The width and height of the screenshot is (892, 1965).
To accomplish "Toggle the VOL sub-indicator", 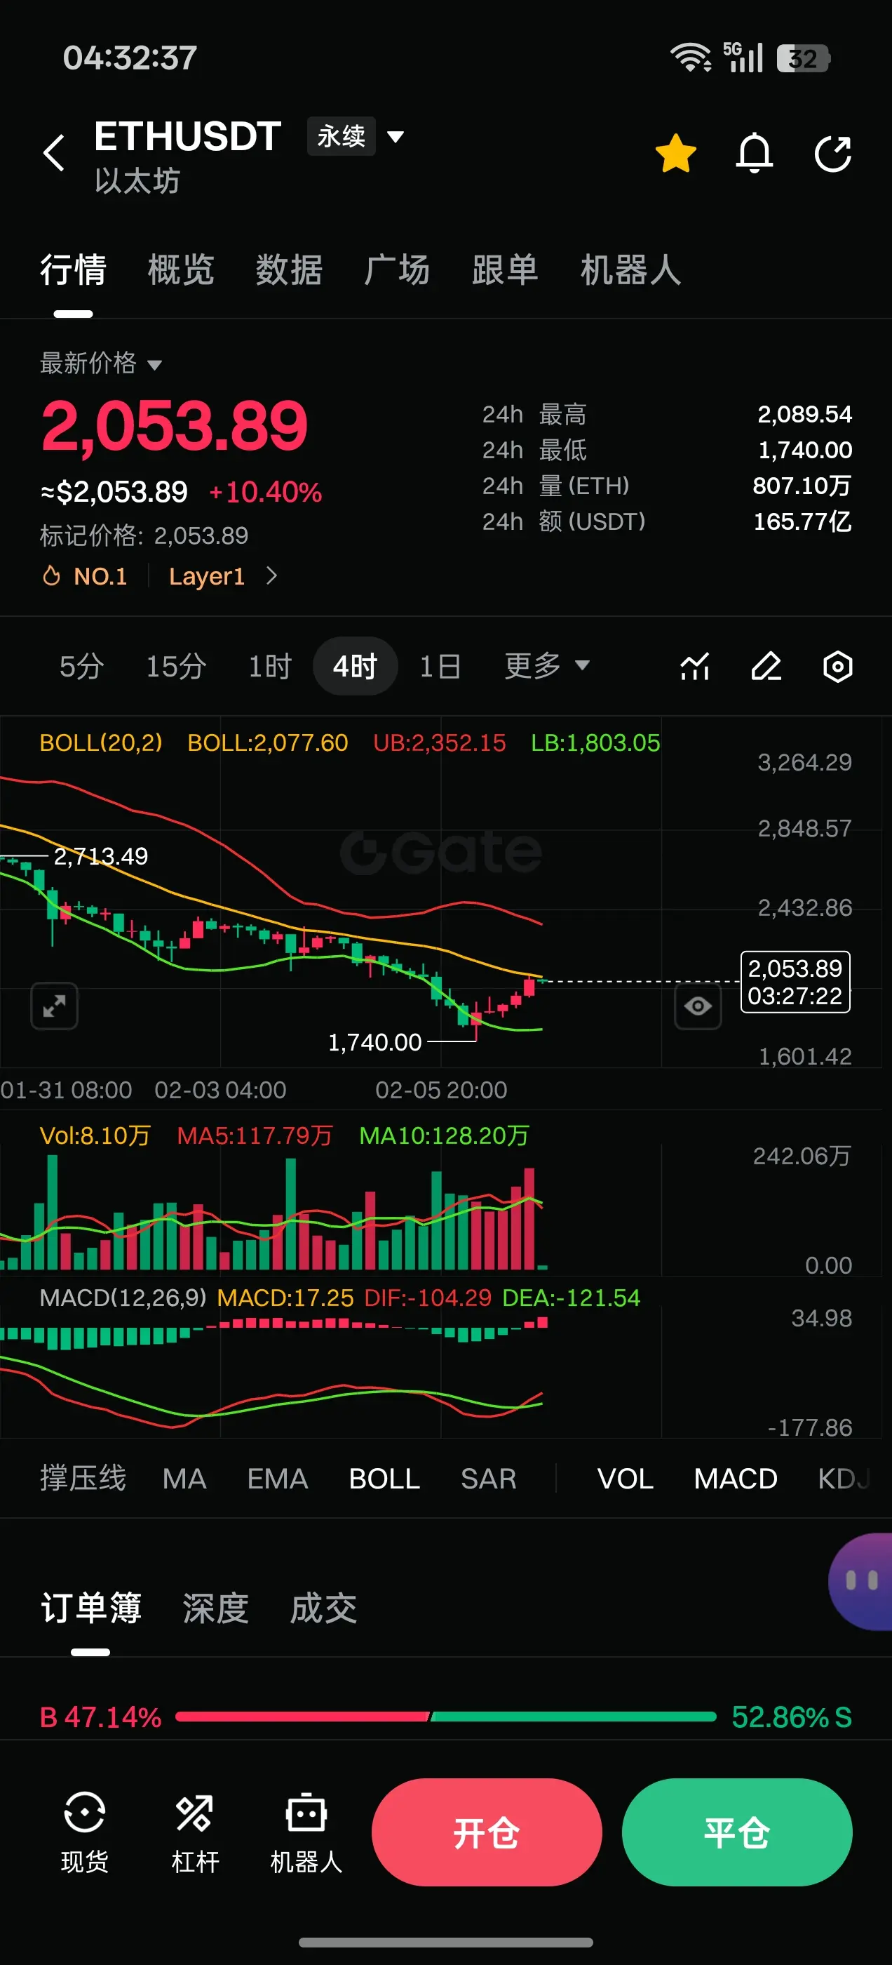I will [625, 1479].
